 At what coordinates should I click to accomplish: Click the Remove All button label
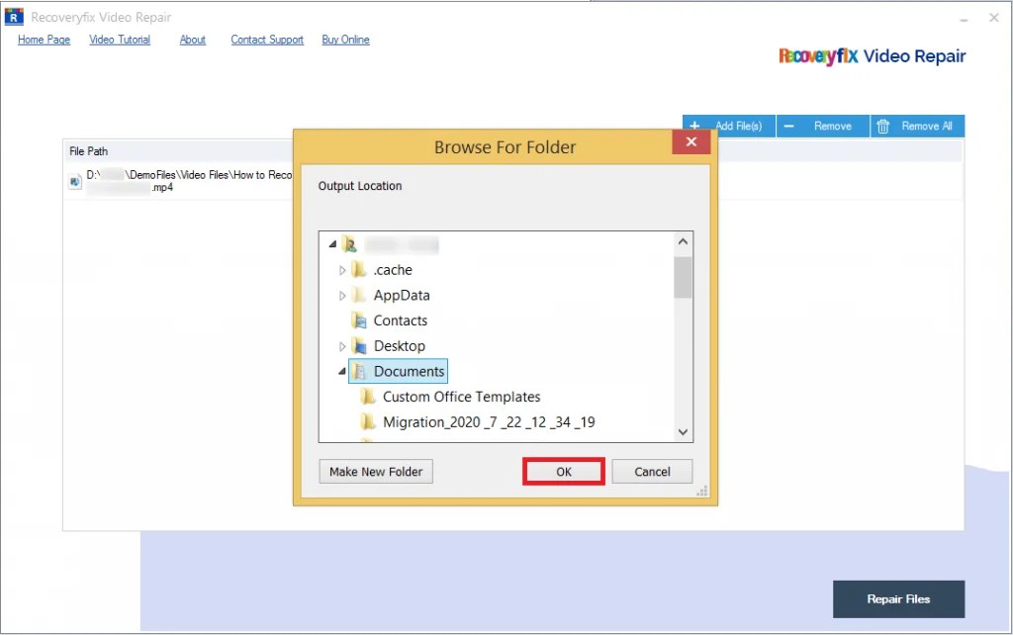point(926,126)
